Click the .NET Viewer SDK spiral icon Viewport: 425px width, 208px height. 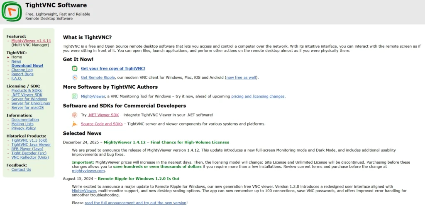pos(75,115)
